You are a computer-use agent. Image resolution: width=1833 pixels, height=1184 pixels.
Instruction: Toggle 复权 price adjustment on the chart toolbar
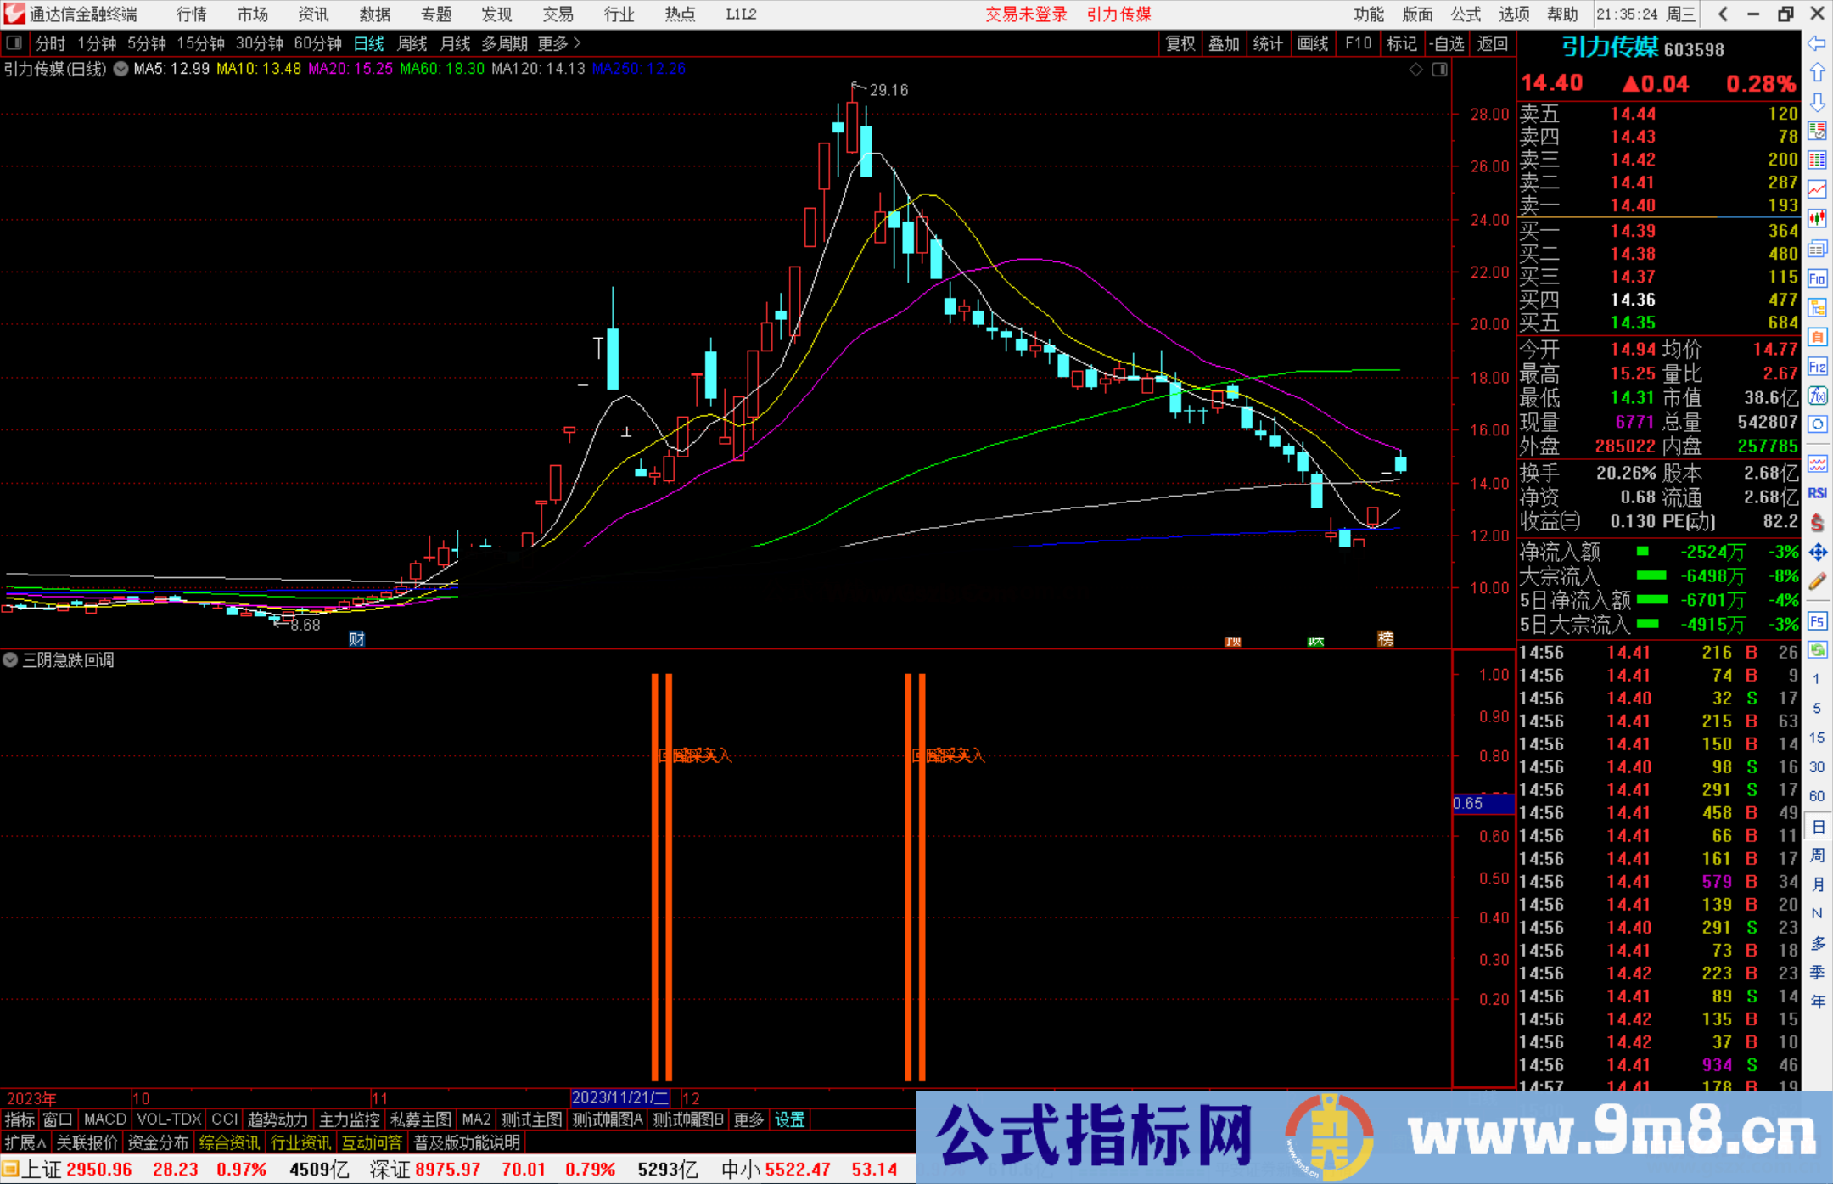[x=1180, y=43]
